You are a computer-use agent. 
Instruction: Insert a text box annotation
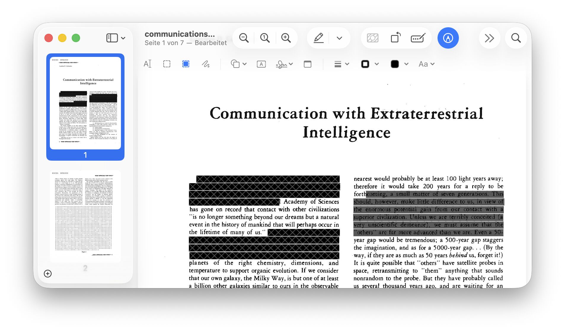pyautogui.click(x=261, y=64)
